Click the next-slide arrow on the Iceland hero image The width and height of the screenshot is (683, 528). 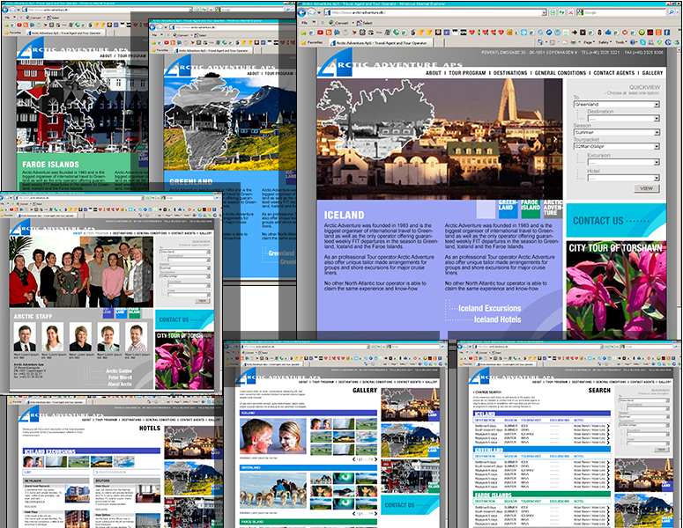coord(555,139)
